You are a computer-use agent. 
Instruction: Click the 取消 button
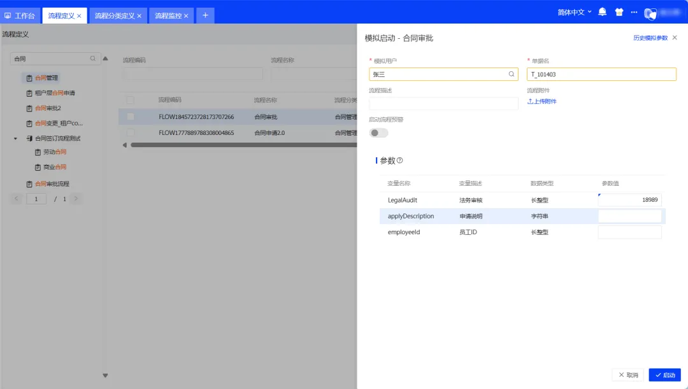point(628,375)
